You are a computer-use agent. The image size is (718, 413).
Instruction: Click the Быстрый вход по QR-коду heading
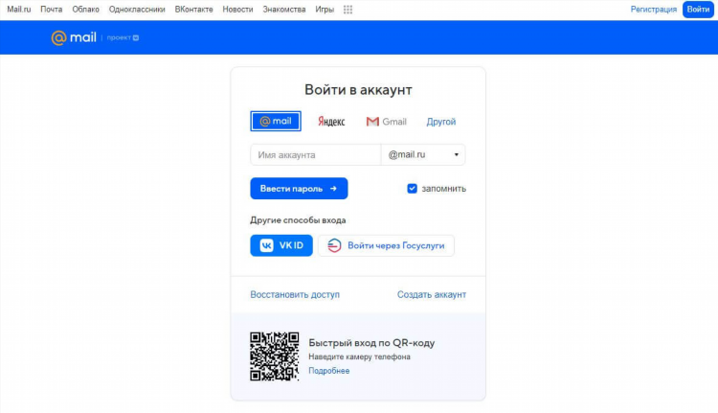click(x=371, y=343)
